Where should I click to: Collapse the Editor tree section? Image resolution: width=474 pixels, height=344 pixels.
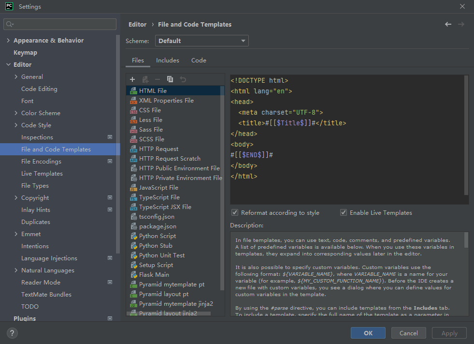point(8,64)
